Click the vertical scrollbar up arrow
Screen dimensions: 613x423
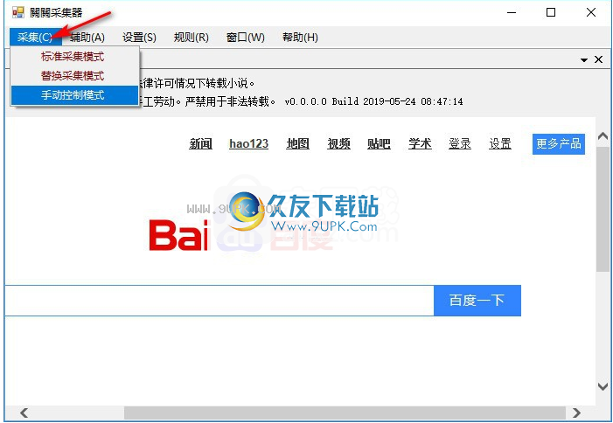[603, 136]
